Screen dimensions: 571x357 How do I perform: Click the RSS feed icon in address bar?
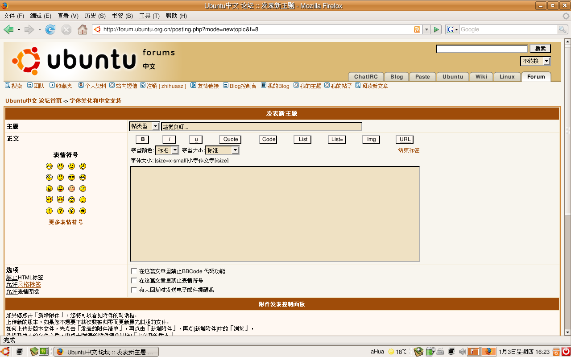[417, 29]
